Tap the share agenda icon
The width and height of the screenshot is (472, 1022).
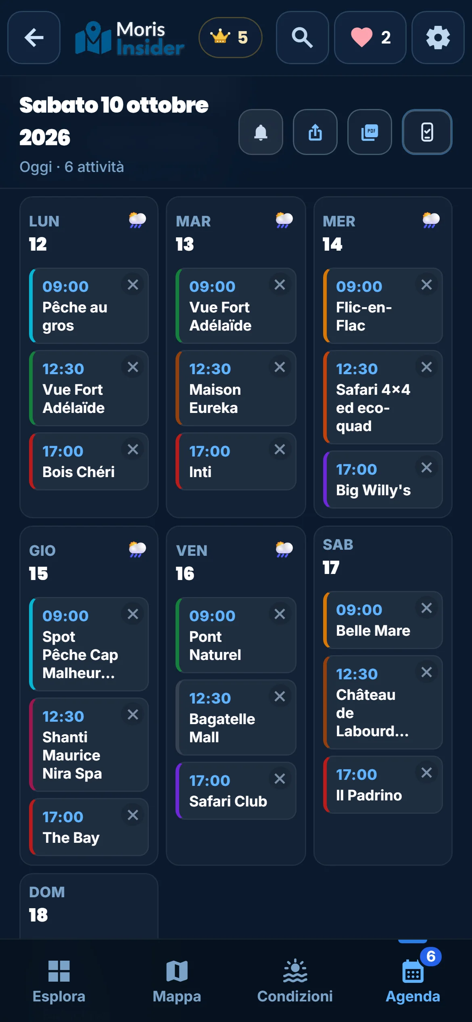pos(315,132)
